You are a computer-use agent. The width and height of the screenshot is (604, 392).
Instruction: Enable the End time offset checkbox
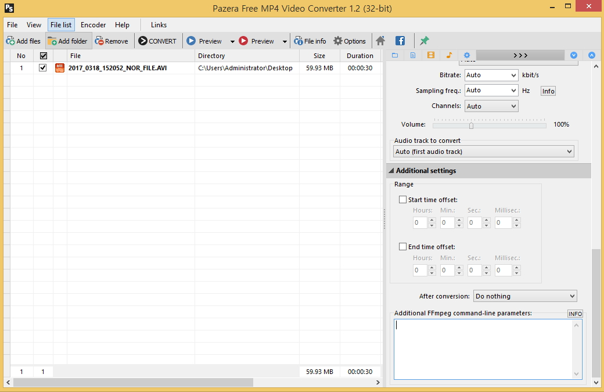click(403, 247)
